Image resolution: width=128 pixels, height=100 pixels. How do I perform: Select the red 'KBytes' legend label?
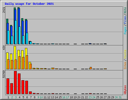[125, 90]
